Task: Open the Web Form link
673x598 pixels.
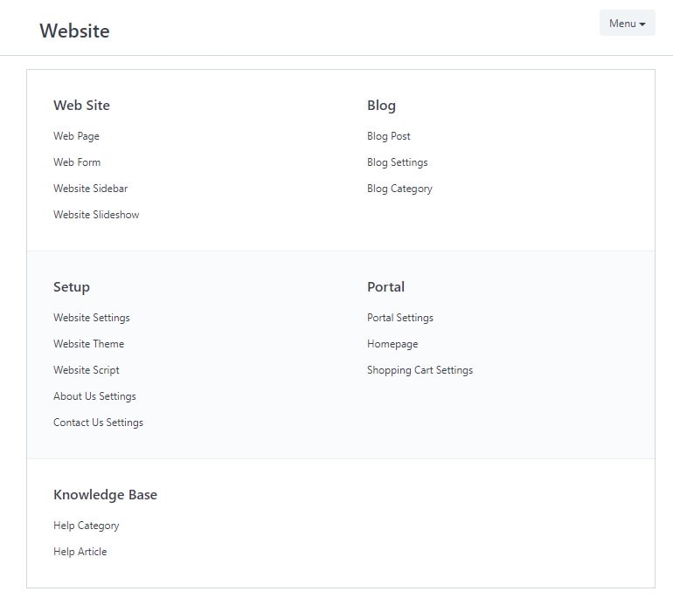Action: click(77, 162)
